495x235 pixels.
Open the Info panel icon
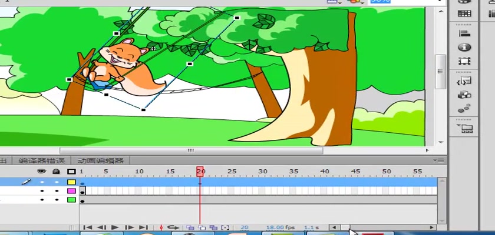pyautogui.click(x=464, y=47)
